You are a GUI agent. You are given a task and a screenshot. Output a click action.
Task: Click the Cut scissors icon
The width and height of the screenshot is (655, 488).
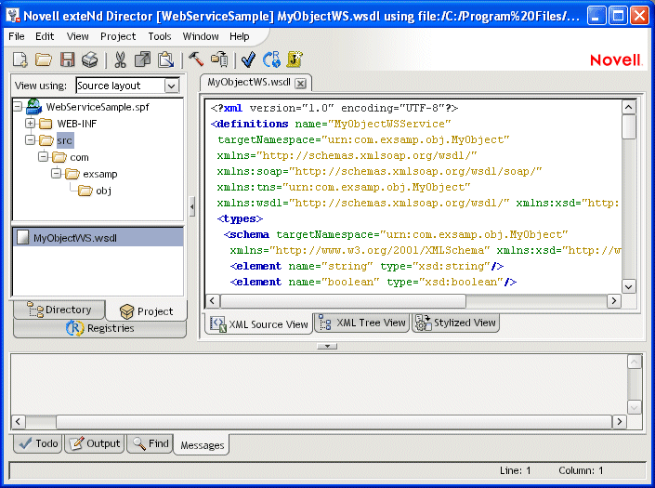point(120,59)
